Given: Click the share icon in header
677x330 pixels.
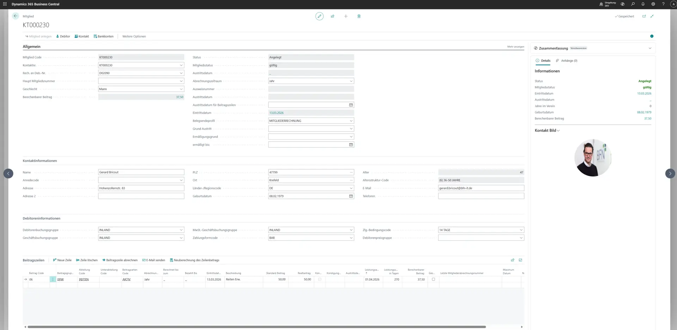Looking at the screenshot, I should [x=333, y=16].
